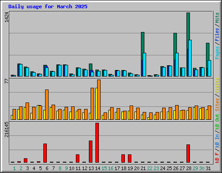Click the "1424" y-axis value
222x173 pixels.
tap(7, 17)
